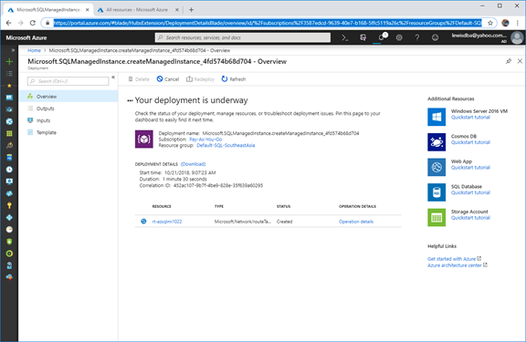Click Redeploy in command bar
Screen dimensions: 526x342
point(200,79)
